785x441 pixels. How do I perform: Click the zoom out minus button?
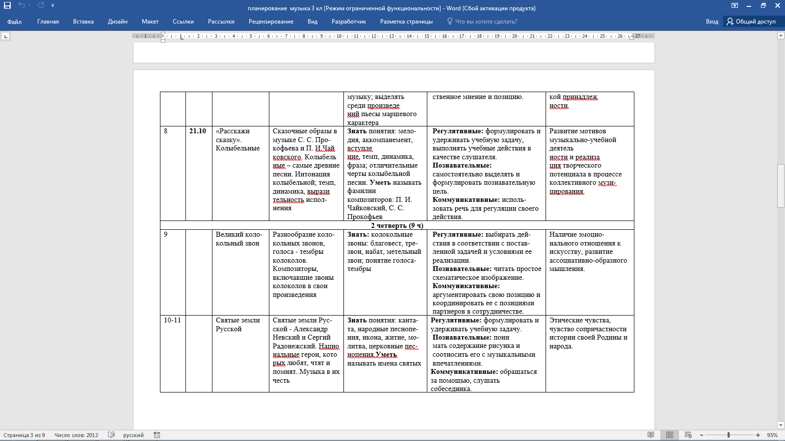pyautogui.click(x=702, y=435)
